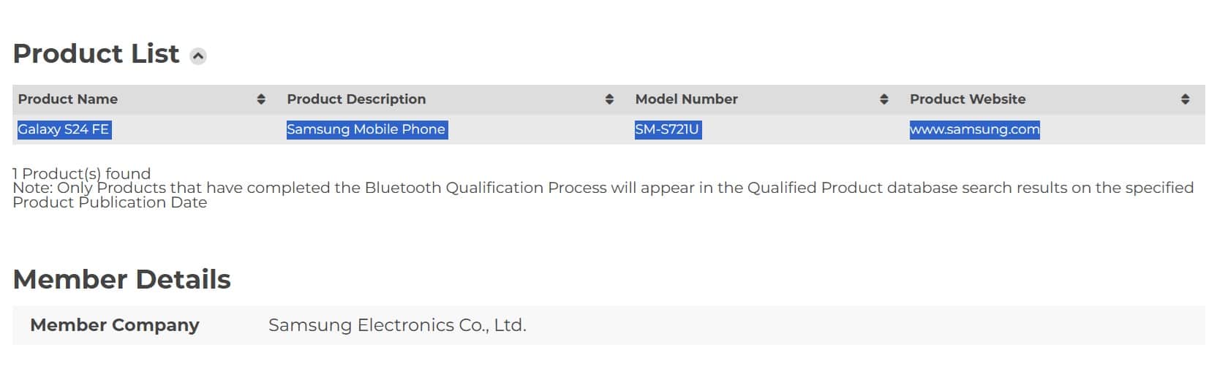
Task: Sort by Product Name arrows icon
Action: point(261,99)
